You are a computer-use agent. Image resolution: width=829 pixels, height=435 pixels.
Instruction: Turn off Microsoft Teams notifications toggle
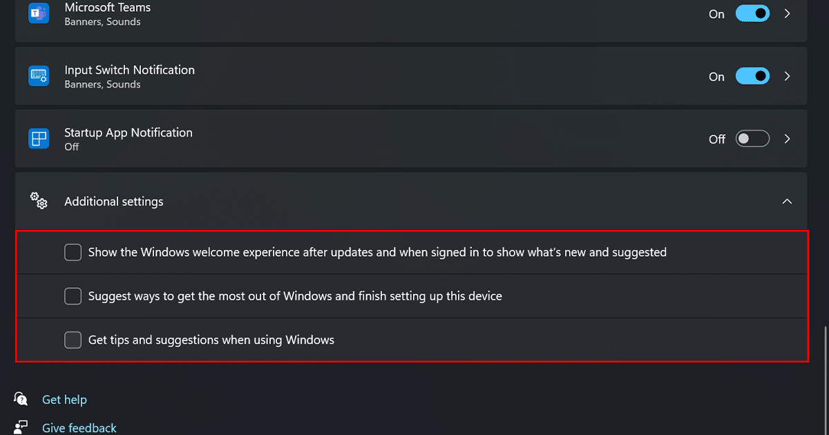click(752, 14)
